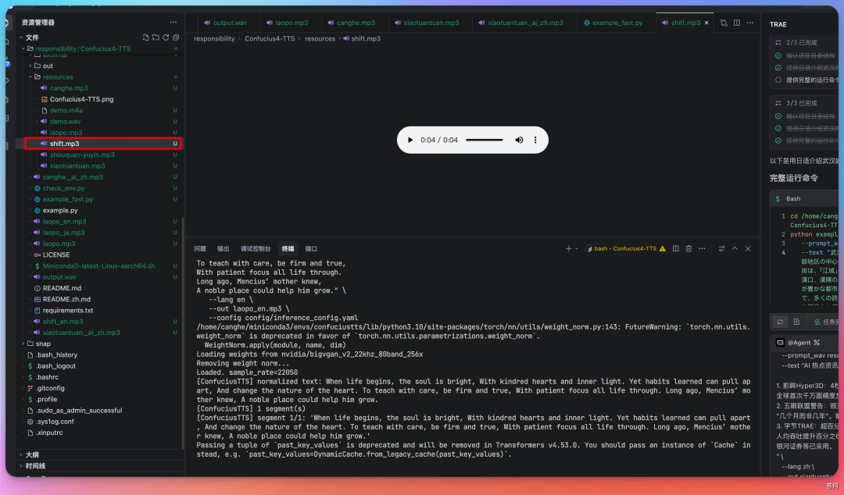Open .bash_history file
This screenshot has height=495, width=844.
coord(56,354)
